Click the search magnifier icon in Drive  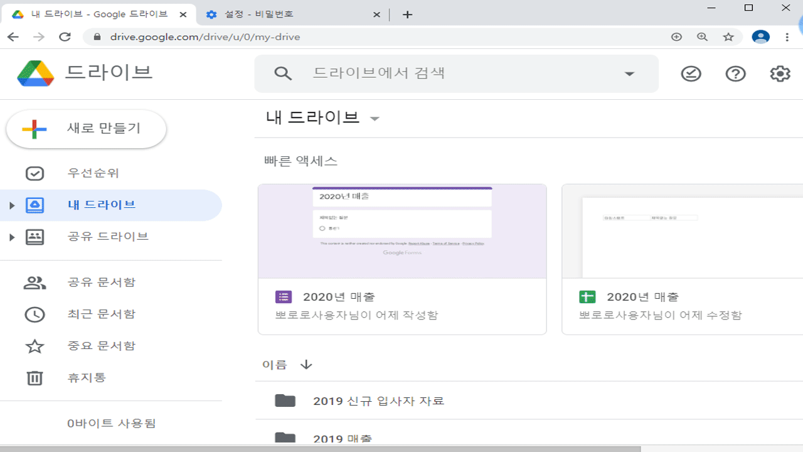[284, 73]
